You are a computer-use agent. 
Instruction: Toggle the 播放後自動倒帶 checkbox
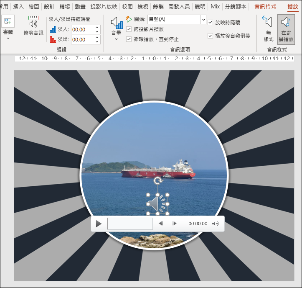click(211, 36)
